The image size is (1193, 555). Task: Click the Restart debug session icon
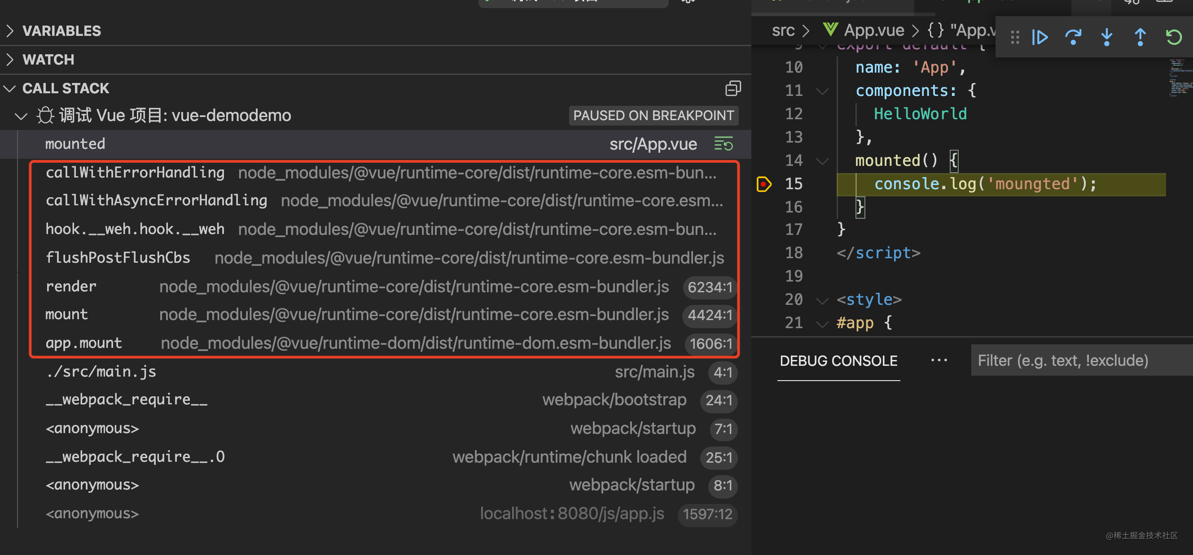point(1174,37)
